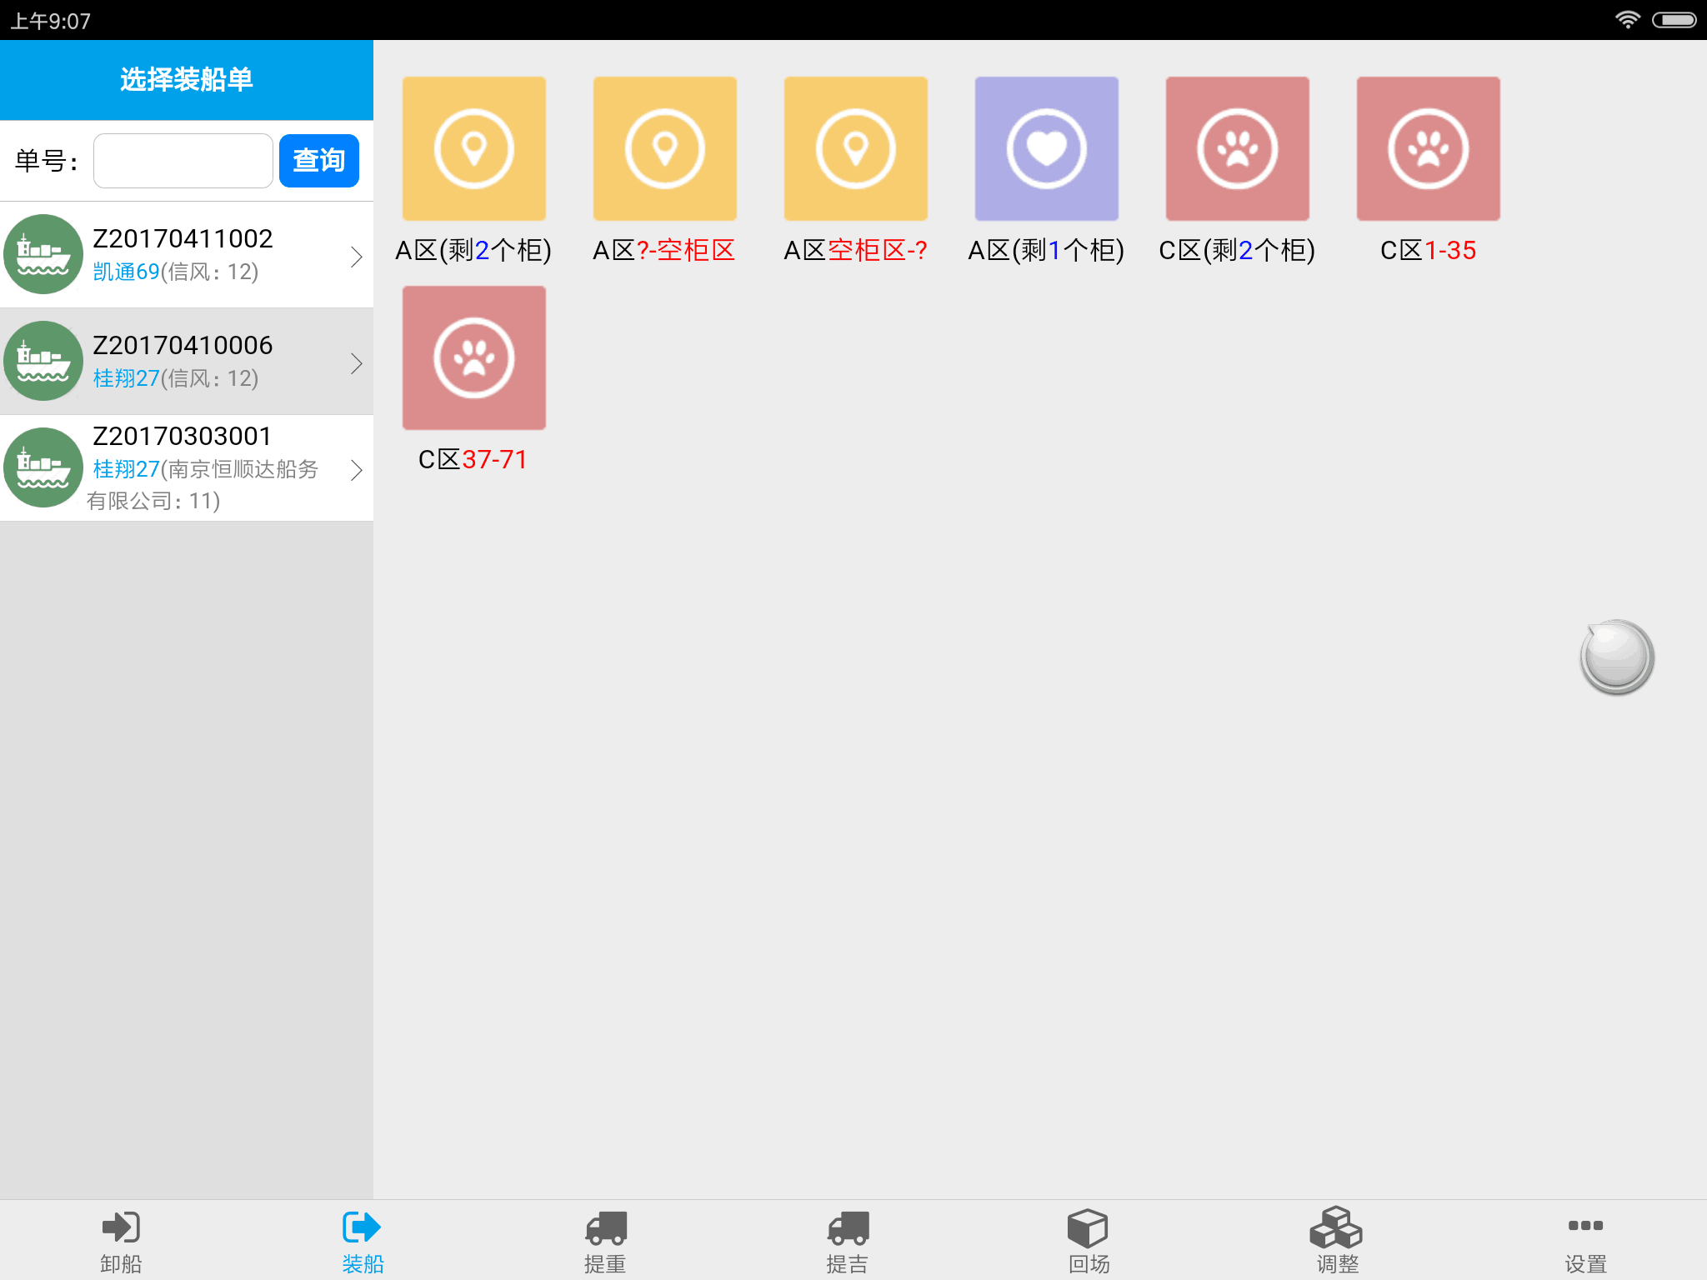Go to 调整 tab
The width and height of the screenshot is (1707, 1280).
click(x=1337, y=1242)
